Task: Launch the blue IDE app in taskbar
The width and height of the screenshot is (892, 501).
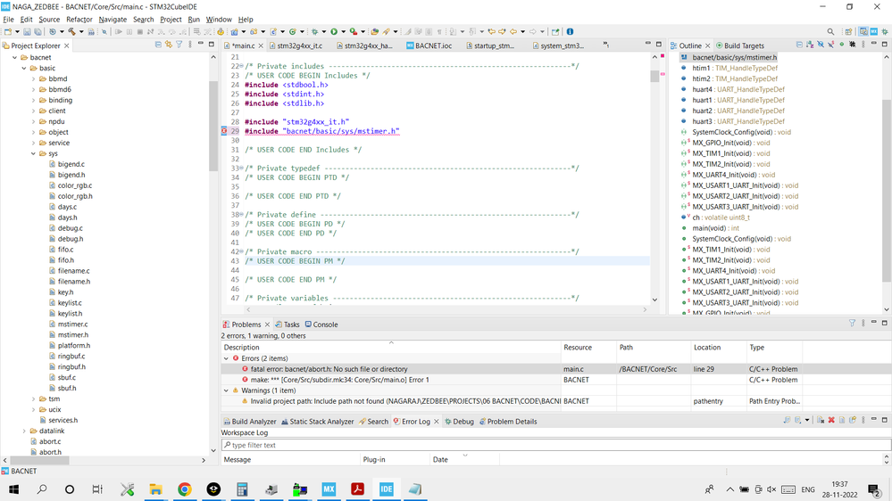Action: [x=387, y=489]
